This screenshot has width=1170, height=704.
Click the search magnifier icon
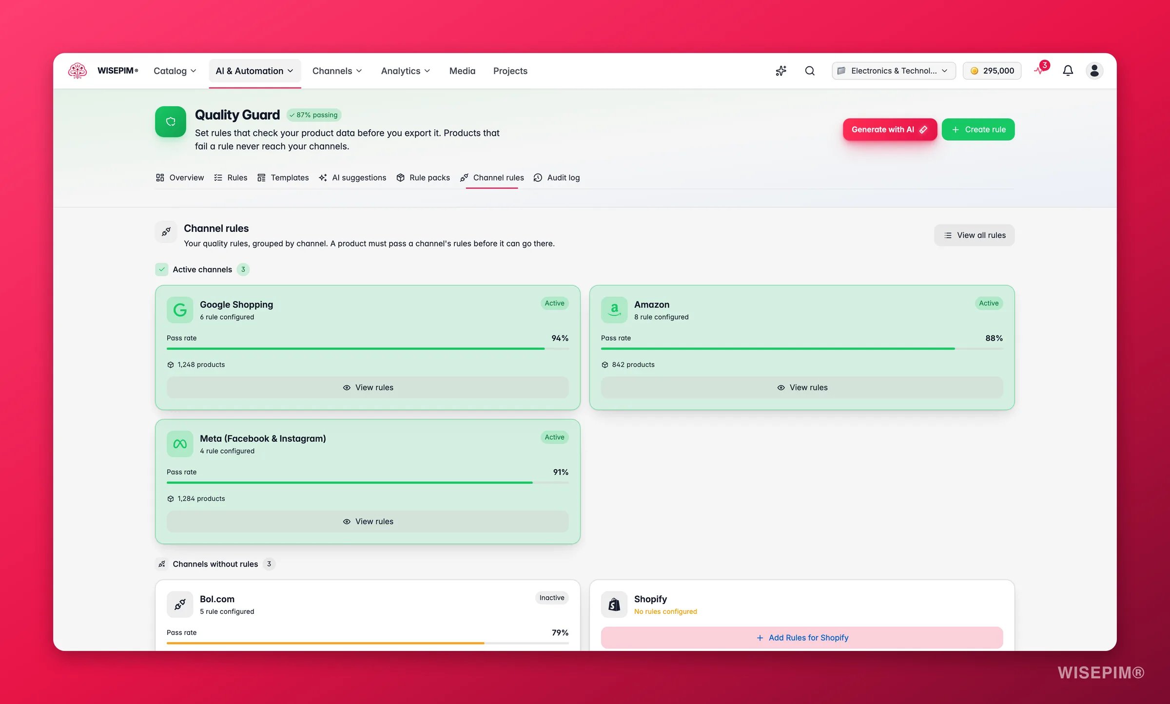point(810,71)
